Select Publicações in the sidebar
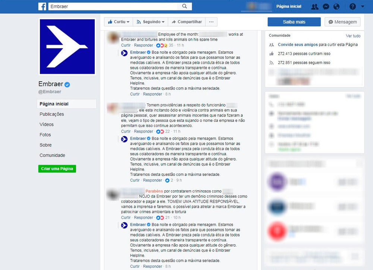 51,114
